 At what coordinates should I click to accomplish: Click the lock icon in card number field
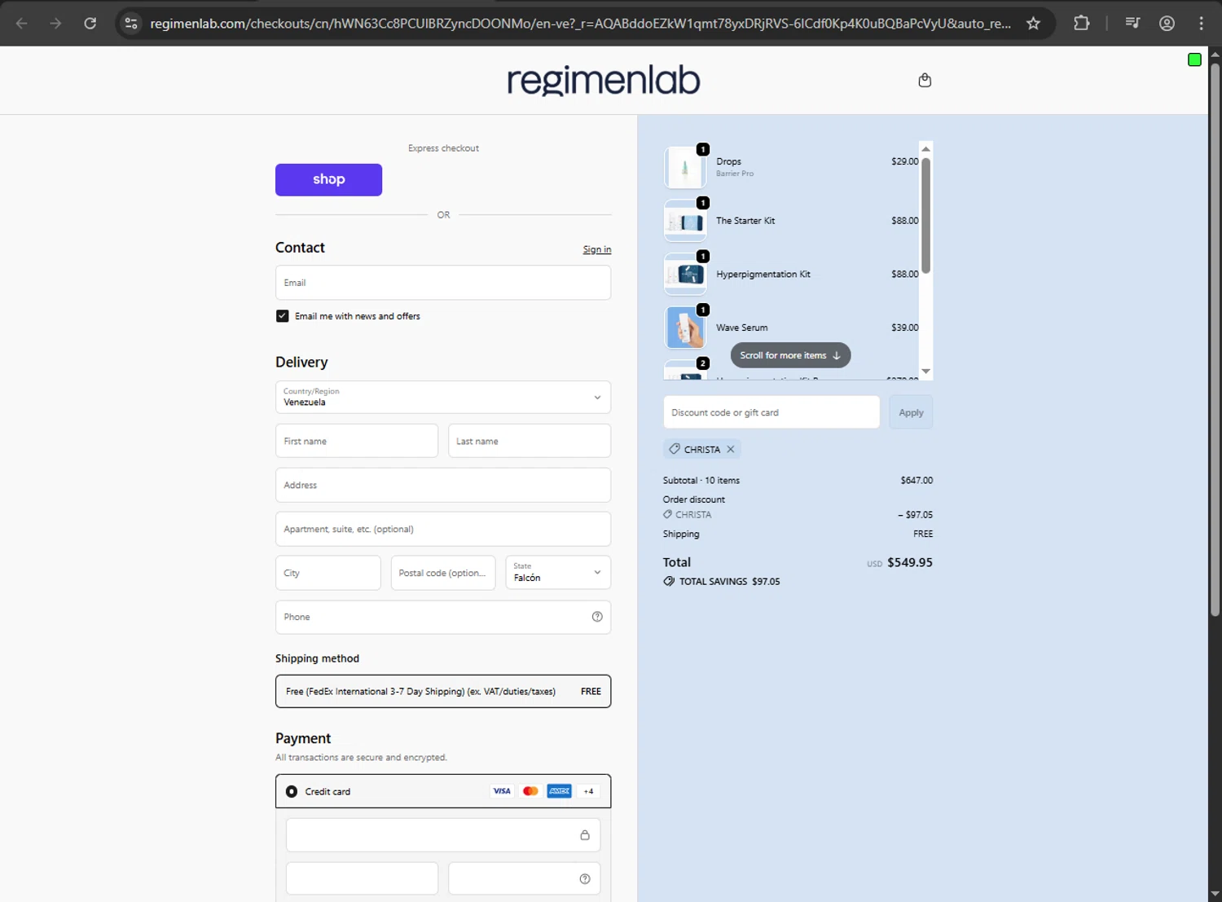[x=585, y=835]
